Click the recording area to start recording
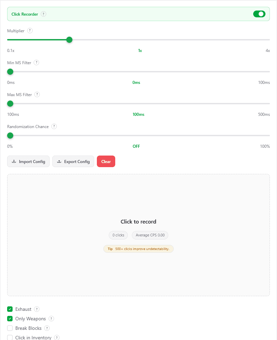The image size is (277, 340). 138,221
